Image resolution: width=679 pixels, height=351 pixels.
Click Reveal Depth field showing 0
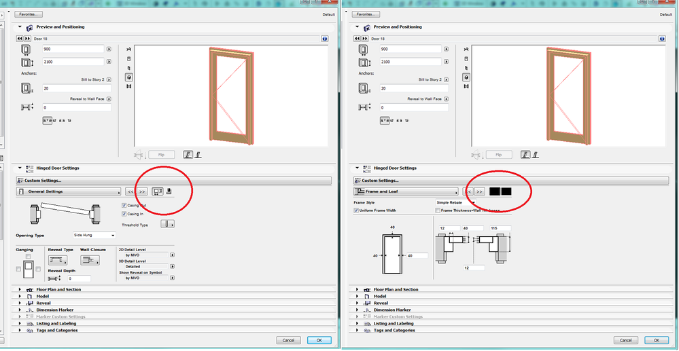(x=79, y=279)
